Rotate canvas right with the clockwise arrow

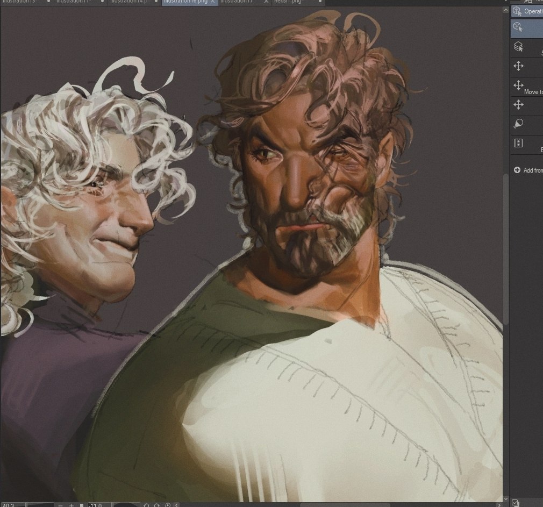coord(156,505)
